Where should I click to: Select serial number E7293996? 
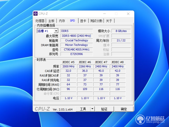coord(77,54)
